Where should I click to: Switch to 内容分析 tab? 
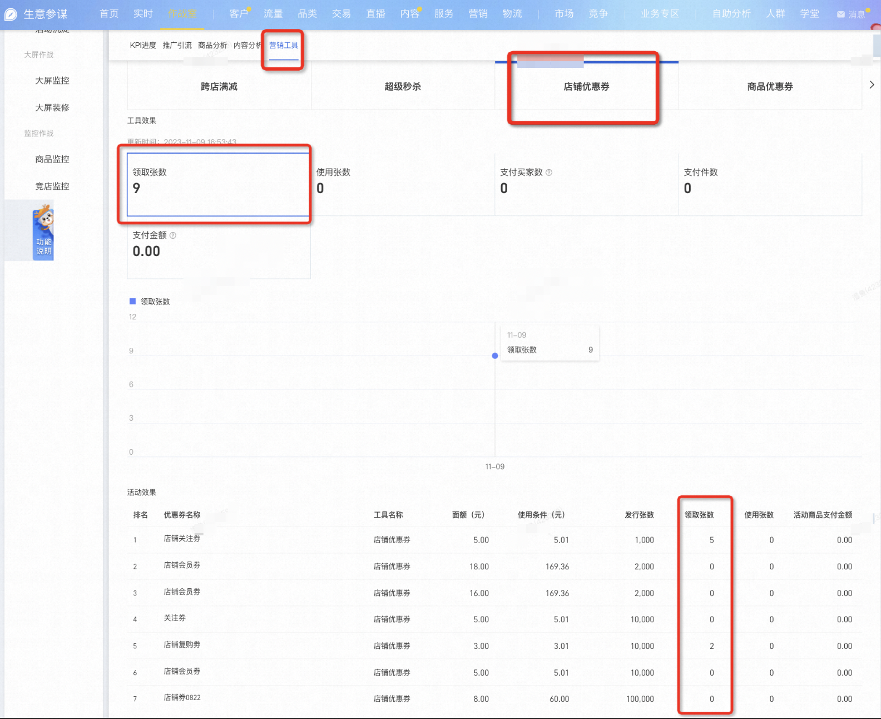248,46
